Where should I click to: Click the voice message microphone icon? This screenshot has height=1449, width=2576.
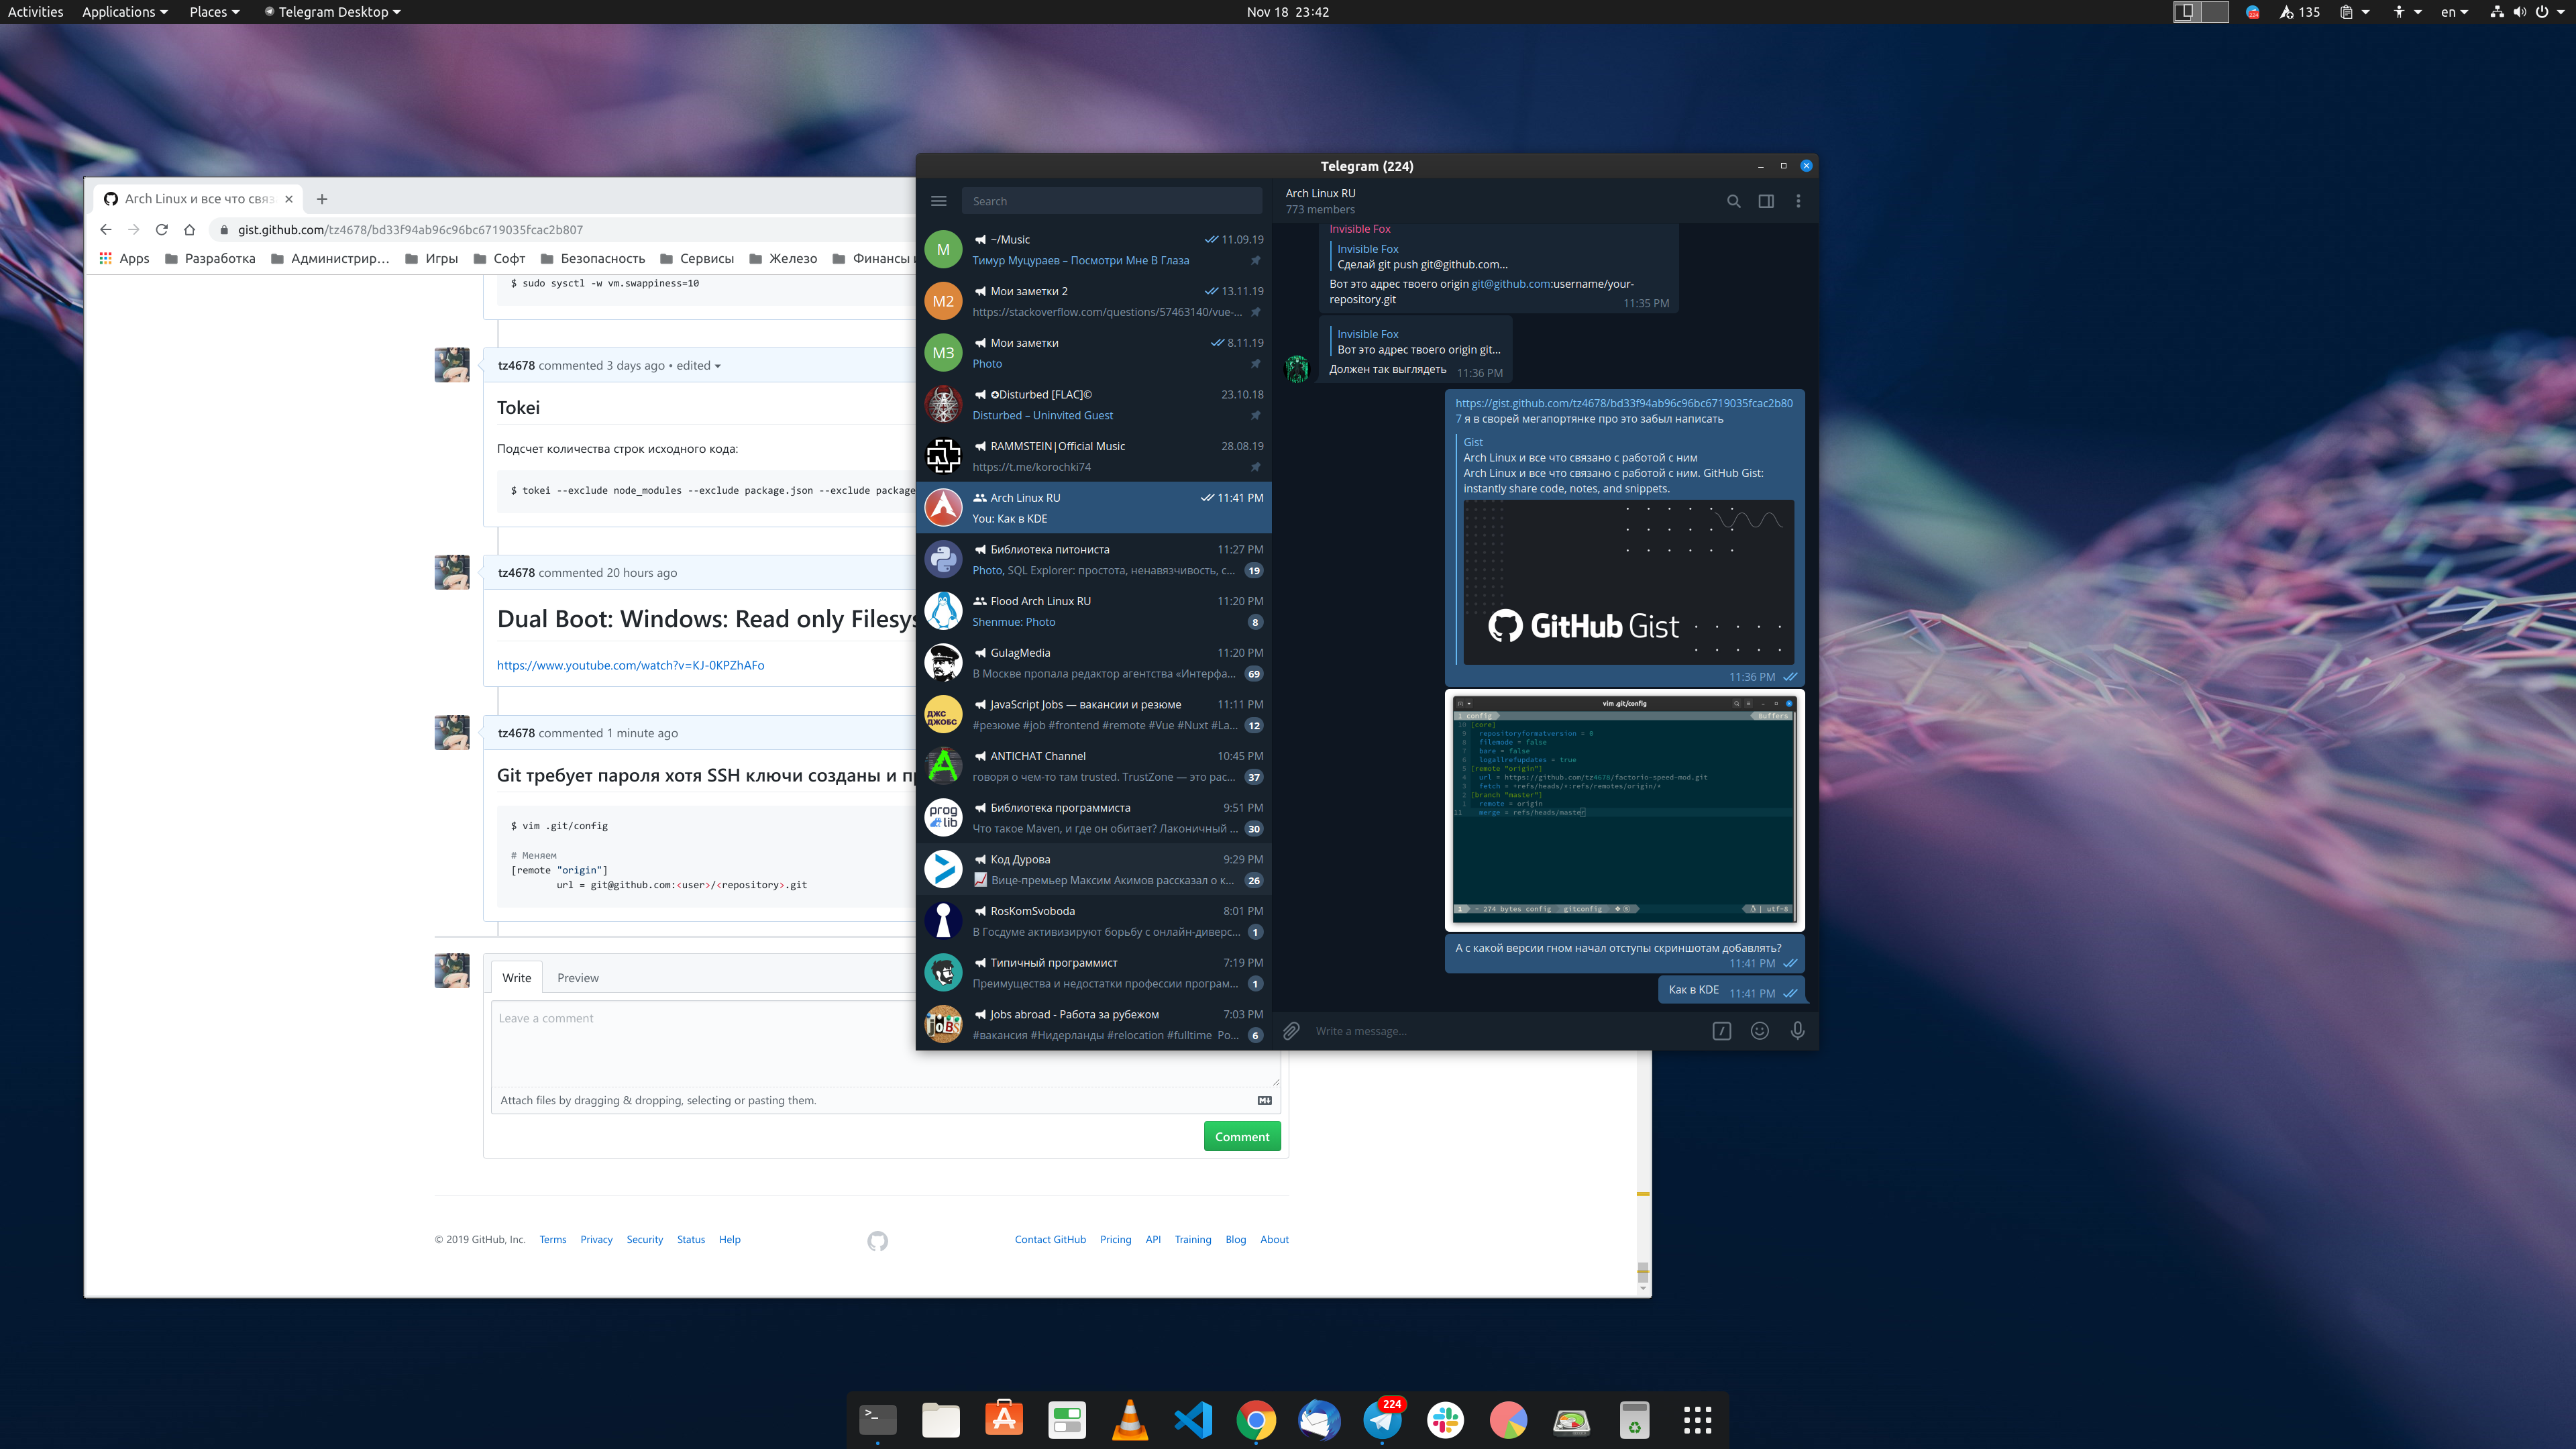pyautogui.click(x=1798, y=1031)
